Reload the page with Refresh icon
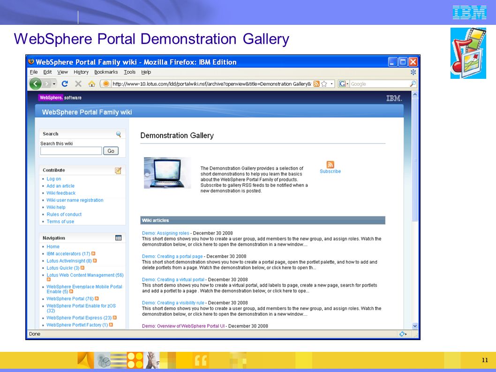The image size is (496, 372). [65, 84]
